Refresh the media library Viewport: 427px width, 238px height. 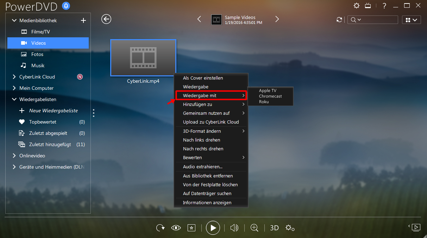339,20
